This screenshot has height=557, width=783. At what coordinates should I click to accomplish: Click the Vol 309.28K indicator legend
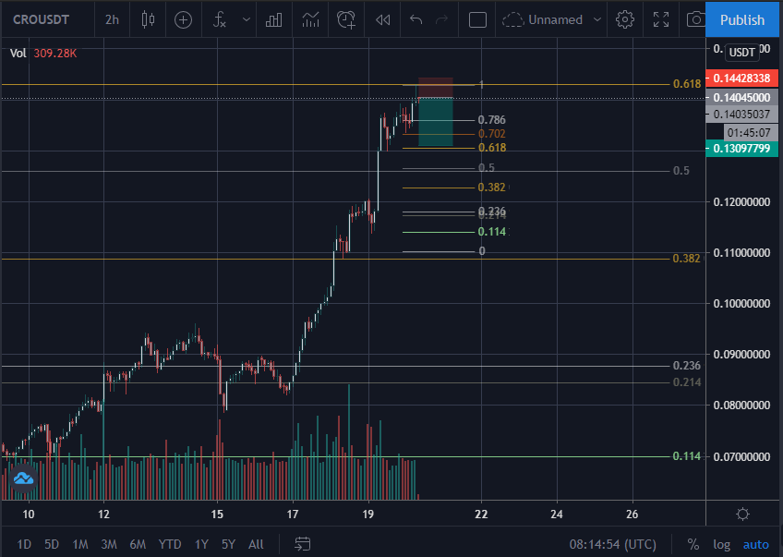[x=43, y=54]
